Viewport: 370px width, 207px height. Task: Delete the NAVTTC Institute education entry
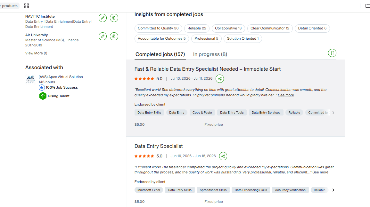(114, 18)
